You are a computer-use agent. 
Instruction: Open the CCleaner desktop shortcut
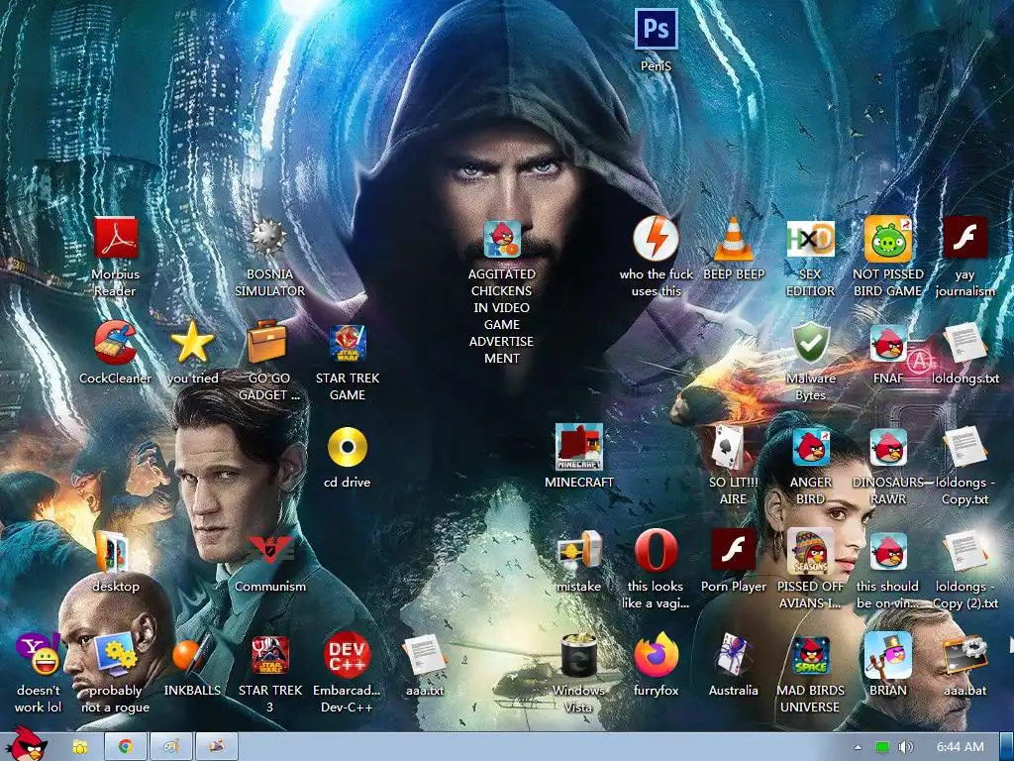point(115,342)
